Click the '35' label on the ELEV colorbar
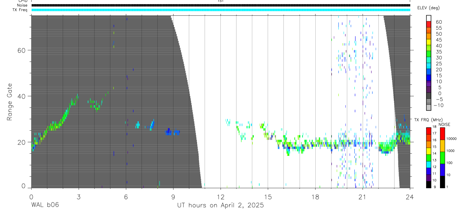461x213 pixels. tap(438, 52)
